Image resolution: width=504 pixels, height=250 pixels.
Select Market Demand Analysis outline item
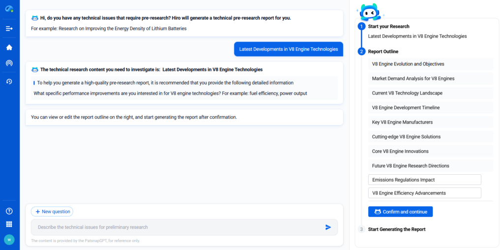pos(430,79)
